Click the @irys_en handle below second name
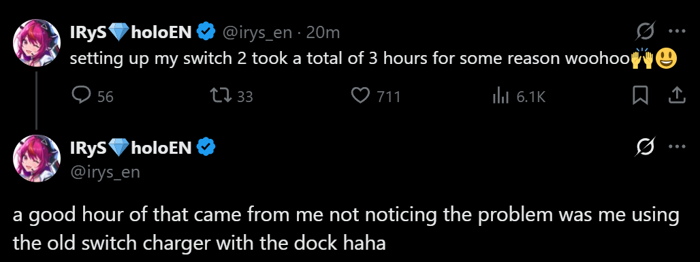Image resolution: width=700 pixels, height=262 pixels. tap(105, 172)
